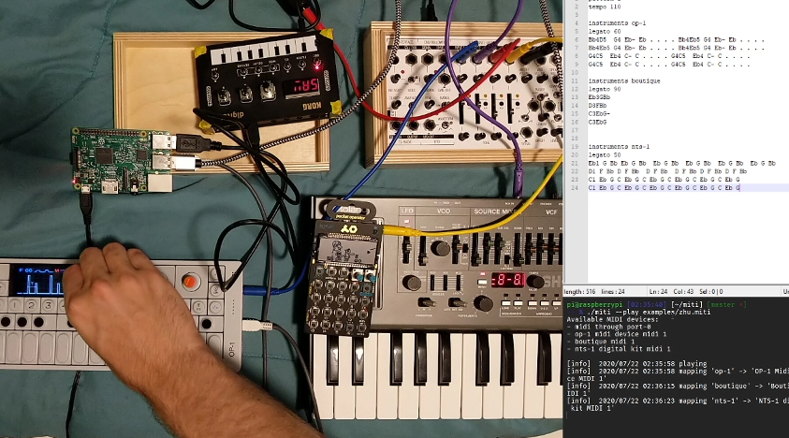Click line number 17 in the editor gutter
Viewport: 789px width, 438px height.
tap(576, 130)
